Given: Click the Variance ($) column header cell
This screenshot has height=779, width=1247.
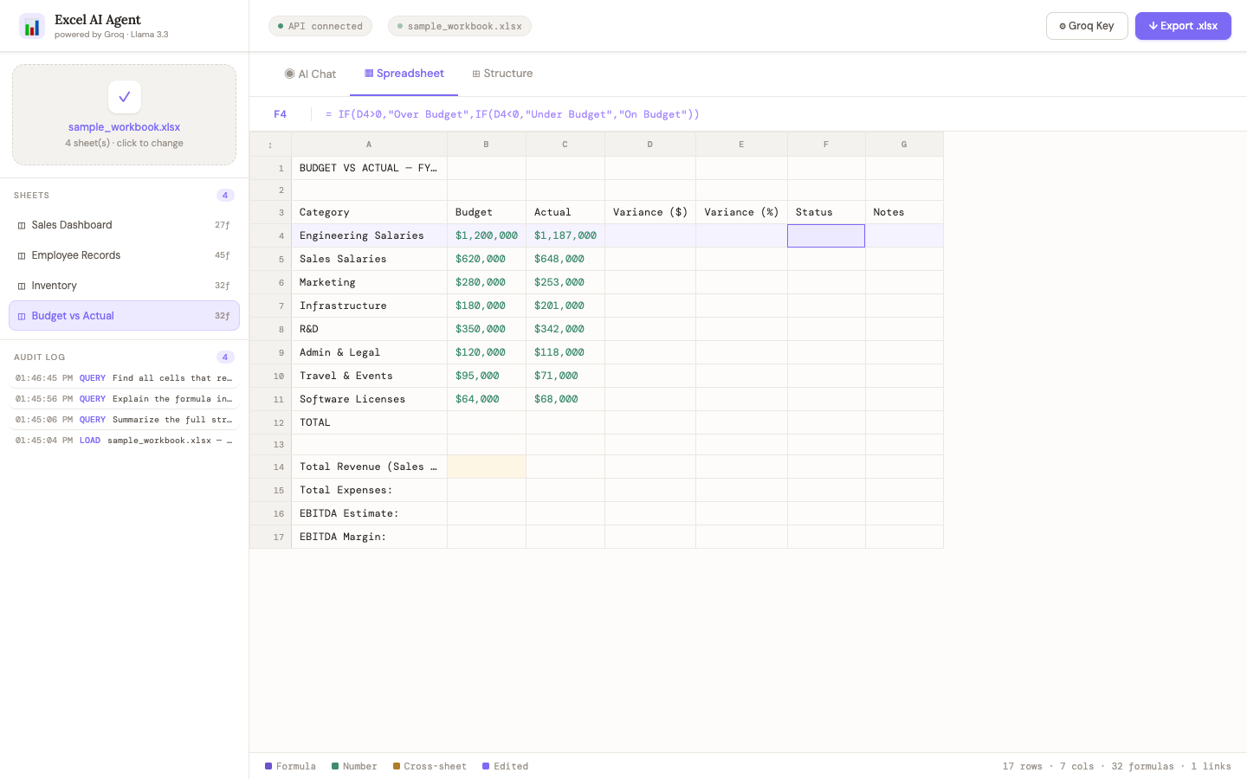Looking at the screenshot, I should coord(650,212).
